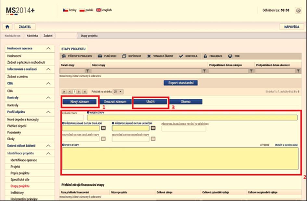Screen dimensions: 307x201
Task: Click Tisk printer toolbar item
Action: [x=234, y=56]
